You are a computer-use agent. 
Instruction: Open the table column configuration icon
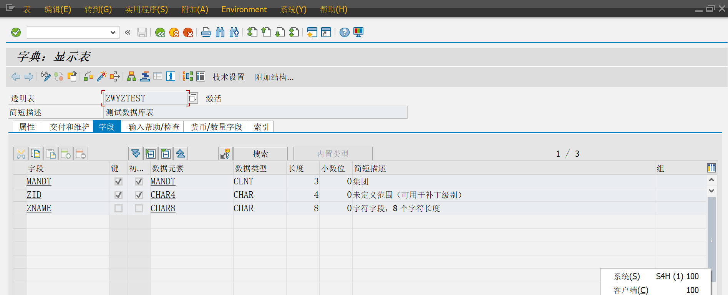pyautogui.click(x=711, y=168)
